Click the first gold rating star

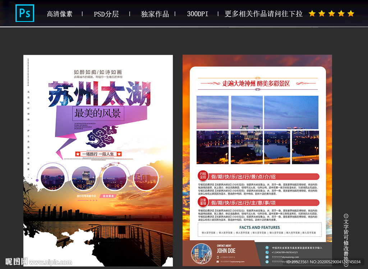click(312, 13)
